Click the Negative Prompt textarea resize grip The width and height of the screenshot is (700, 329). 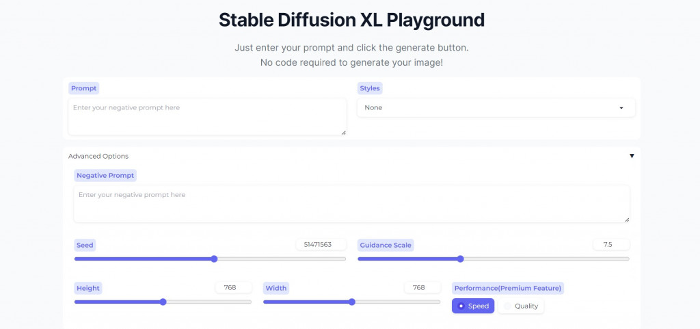627,219
